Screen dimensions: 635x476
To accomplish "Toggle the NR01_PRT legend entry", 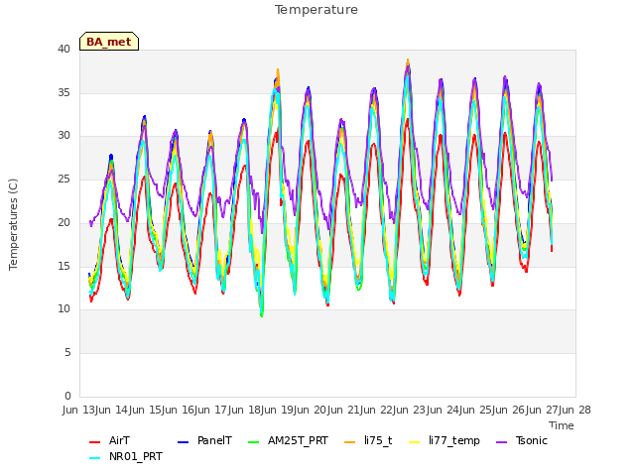I will pos(126,457).
